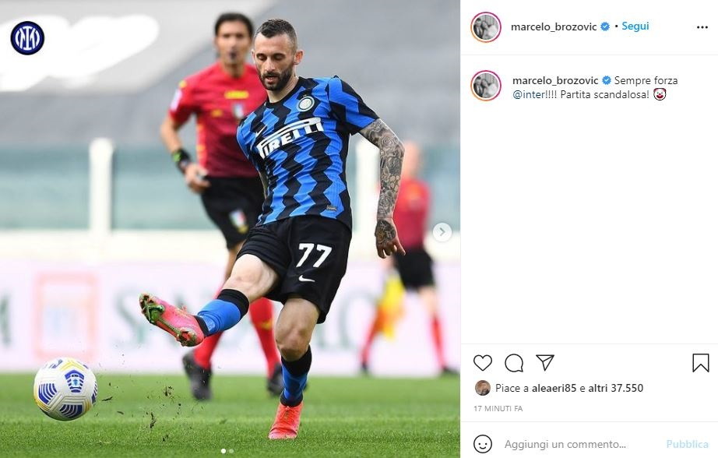
Task: Share the post with the paper plane icon
Action: (x=545, y=362)
